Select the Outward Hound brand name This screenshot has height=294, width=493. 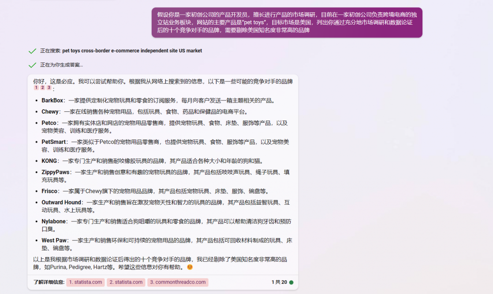tap(61, 202)
